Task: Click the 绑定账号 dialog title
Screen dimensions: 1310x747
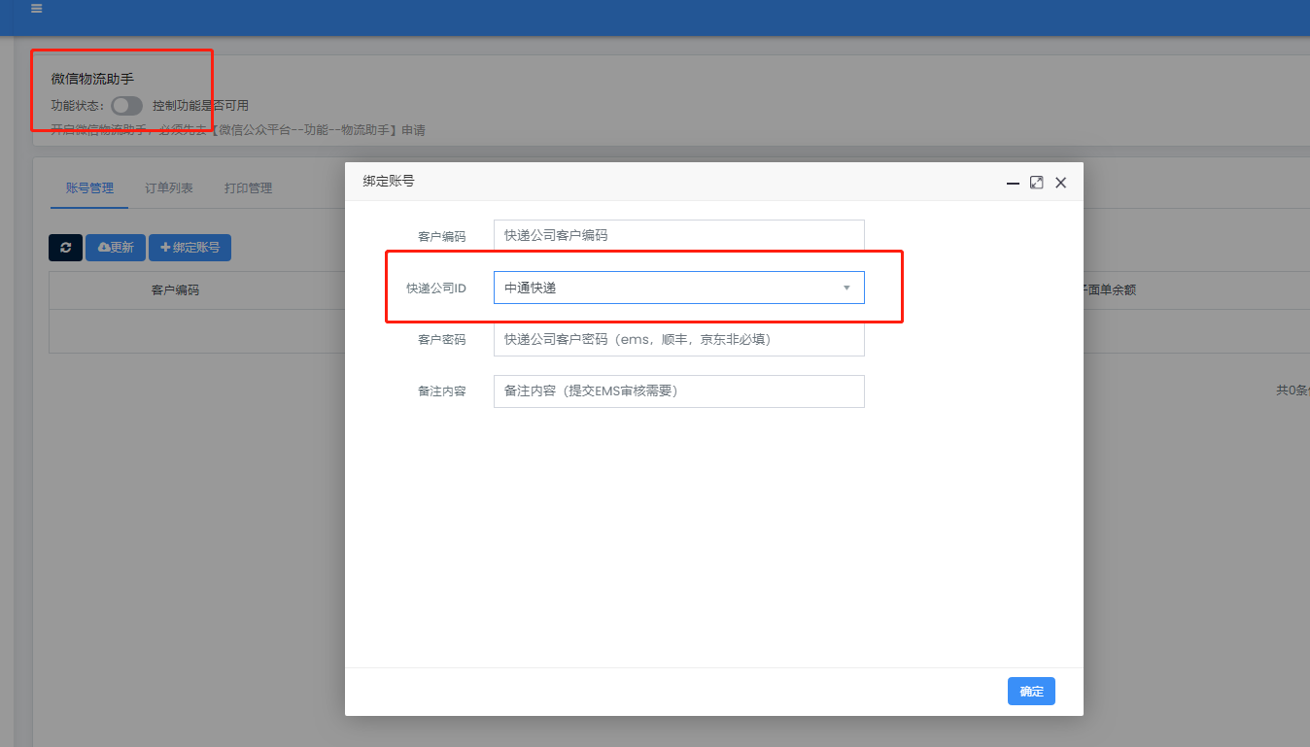Action: 389,182
